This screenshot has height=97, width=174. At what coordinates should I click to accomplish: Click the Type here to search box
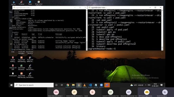34,85
